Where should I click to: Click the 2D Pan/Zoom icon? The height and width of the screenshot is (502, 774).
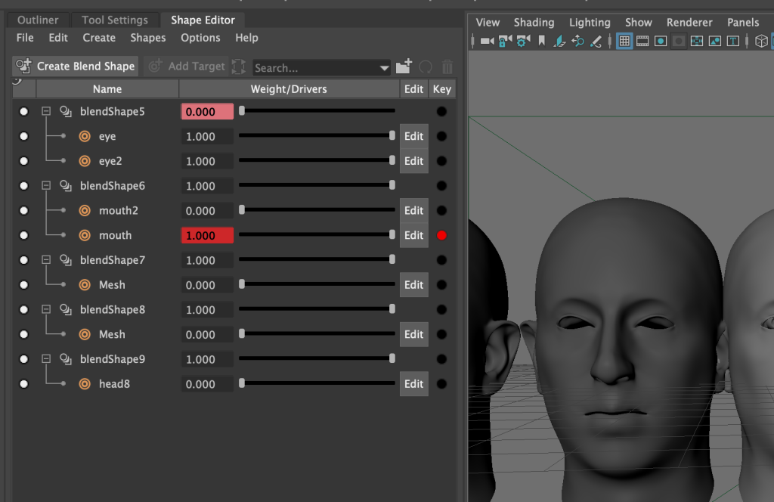(578, 41)
